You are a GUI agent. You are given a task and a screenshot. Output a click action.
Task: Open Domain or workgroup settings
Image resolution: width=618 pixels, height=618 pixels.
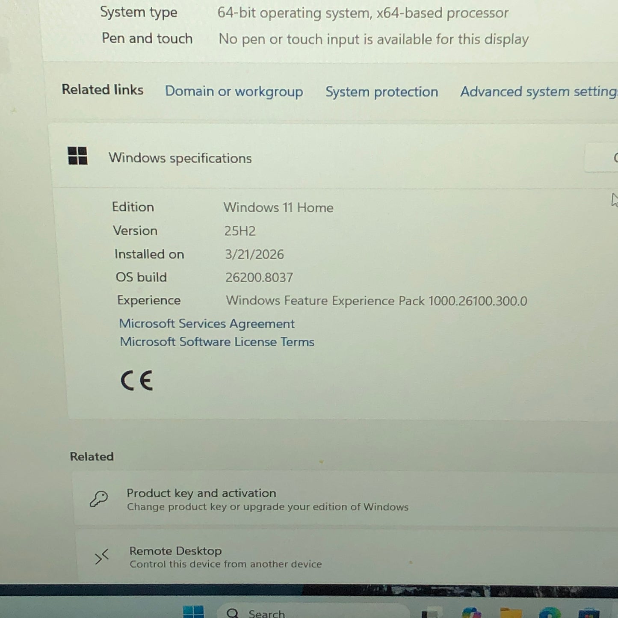tap(234, 92)
